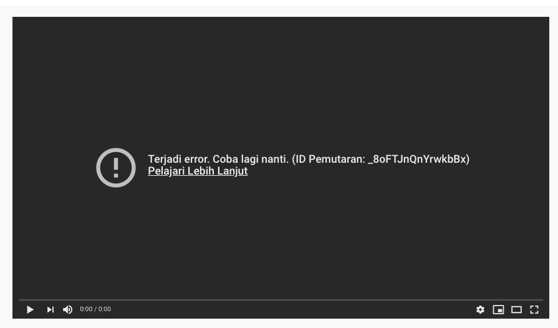This screenshot has width=558, height=328.
Task: Click the playback ID '_8oFTJnQnYrwkbBx' text
Action: (417, 158)
